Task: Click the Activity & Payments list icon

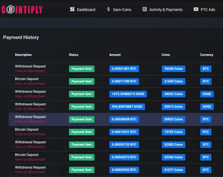Action: click(144, 9)
